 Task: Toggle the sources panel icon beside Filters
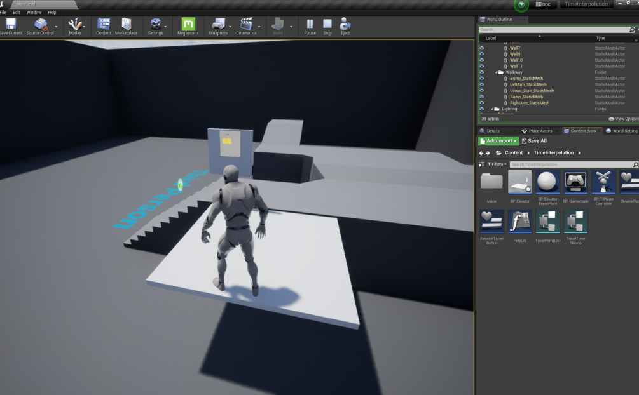tap(482, 164)
